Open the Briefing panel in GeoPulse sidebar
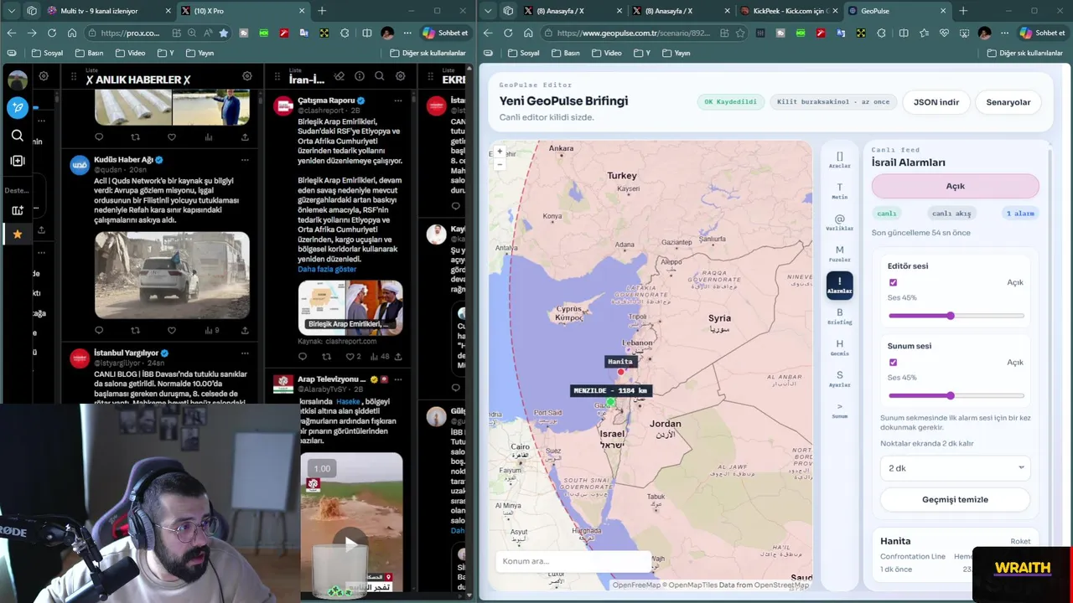Viewport: 1073px width, 603px height. pyautogui.click(x=839, y=317)
